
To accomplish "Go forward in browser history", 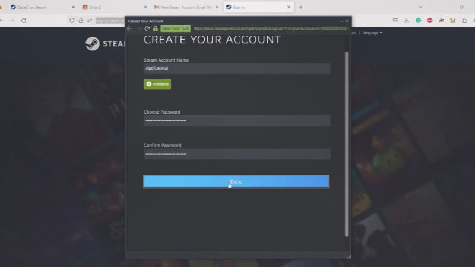I will [12, 21].
